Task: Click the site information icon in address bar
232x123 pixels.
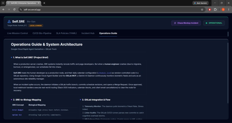Action: point(21,9)
